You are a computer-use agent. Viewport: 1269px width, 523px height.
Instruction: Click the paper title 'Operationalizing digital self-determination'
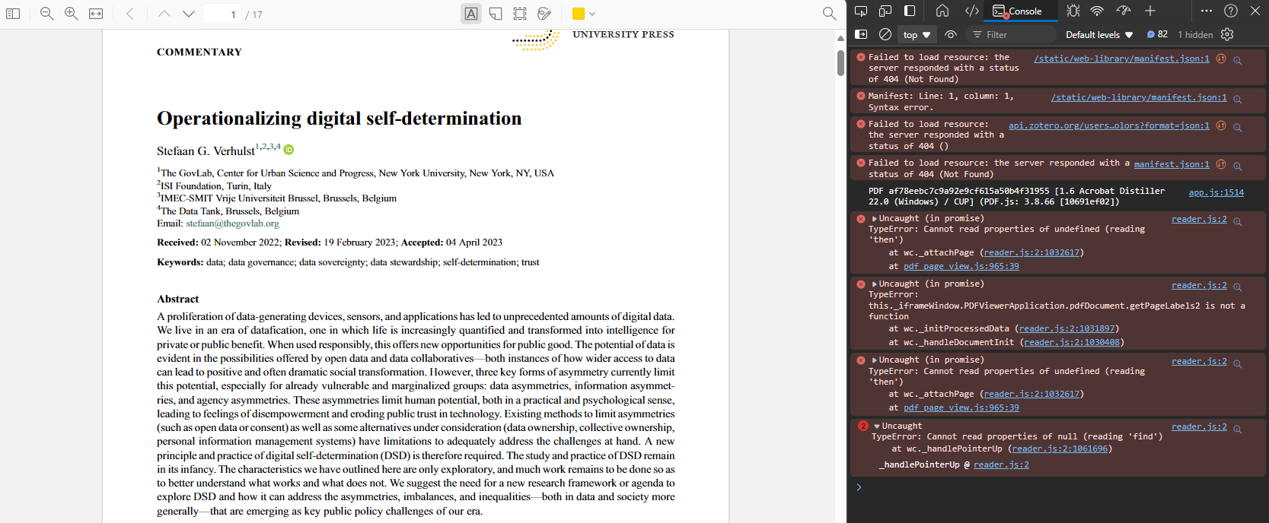coord(340,118)
